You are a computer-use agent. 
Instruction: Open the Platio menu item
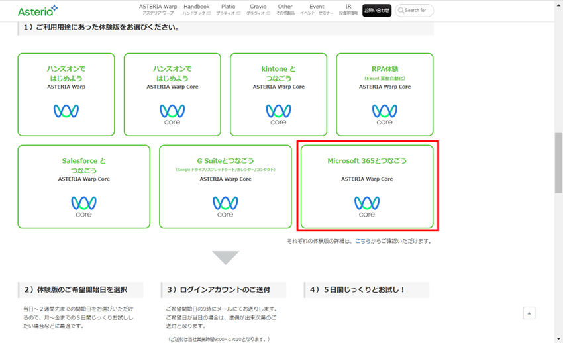[x=228, y=9]
